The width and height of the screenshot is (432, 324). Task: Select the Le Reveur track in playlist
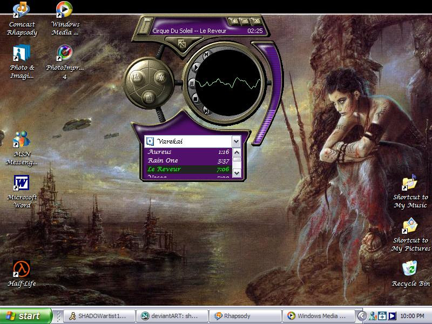188,169
